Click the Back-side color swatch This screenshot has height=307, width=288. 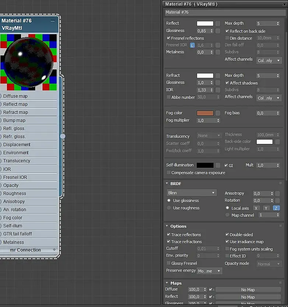coord(264,142)
